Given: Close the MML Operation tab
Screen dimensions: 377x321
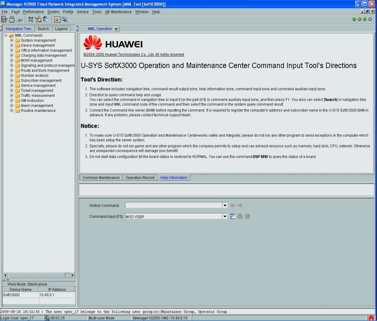Looking at the screenshot, I should [116, 29].
